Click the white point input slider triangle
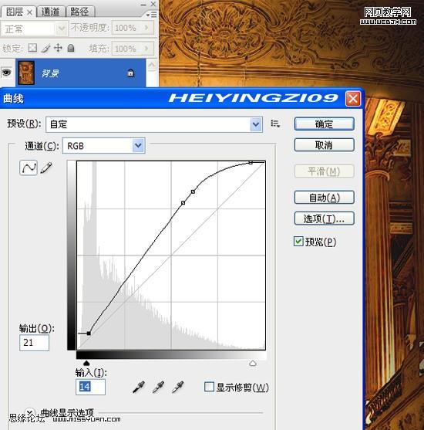The width and height of the screenshot is (424, 430). pyautogui.click(x=253, y=363)
